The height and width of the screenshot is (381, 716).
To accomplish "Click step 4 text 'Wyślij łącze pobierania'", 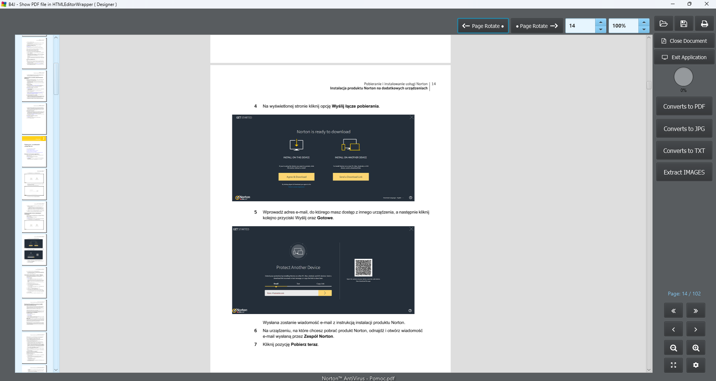I will click(x=355, y=106).
